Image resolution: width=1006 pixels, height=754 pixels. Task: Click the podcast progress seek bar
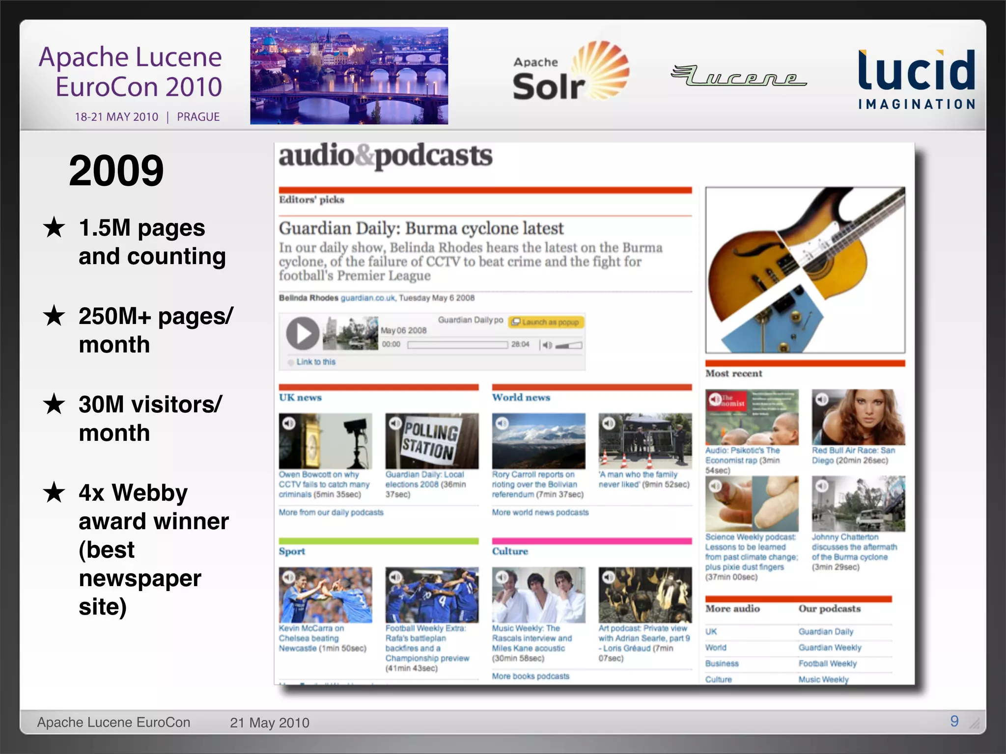click(x=457, y=345)
